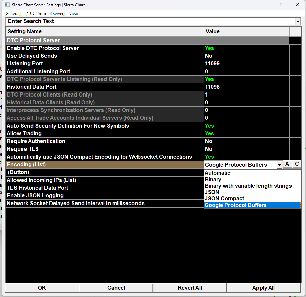
Task: Open the DTC Protocol Server menu
Action: point(45,13)
